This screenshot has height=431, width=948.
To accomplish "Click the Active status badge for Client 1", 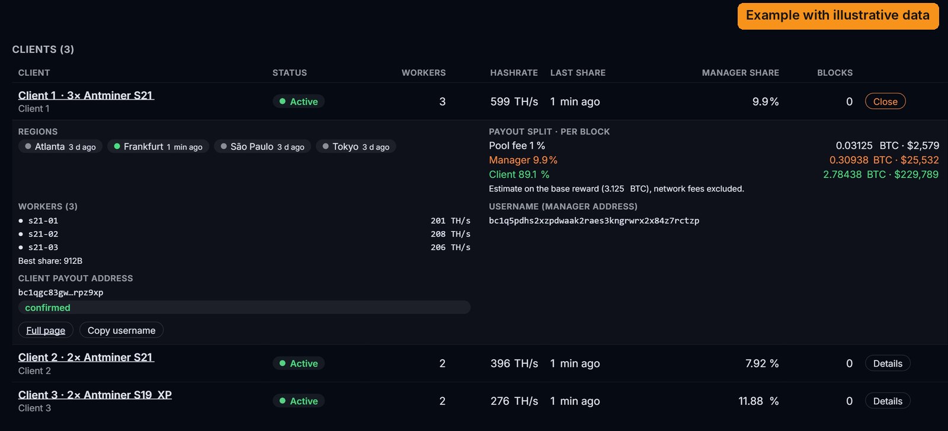I will [x=299, y=101].
